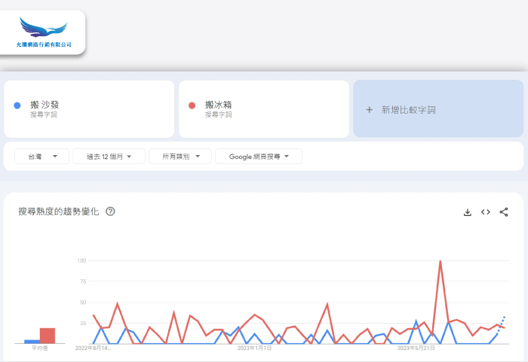The width and height of the screenshot is (528, 362).
Task: Click the dotted blue forecast line segment
Action: coord(502,322)
